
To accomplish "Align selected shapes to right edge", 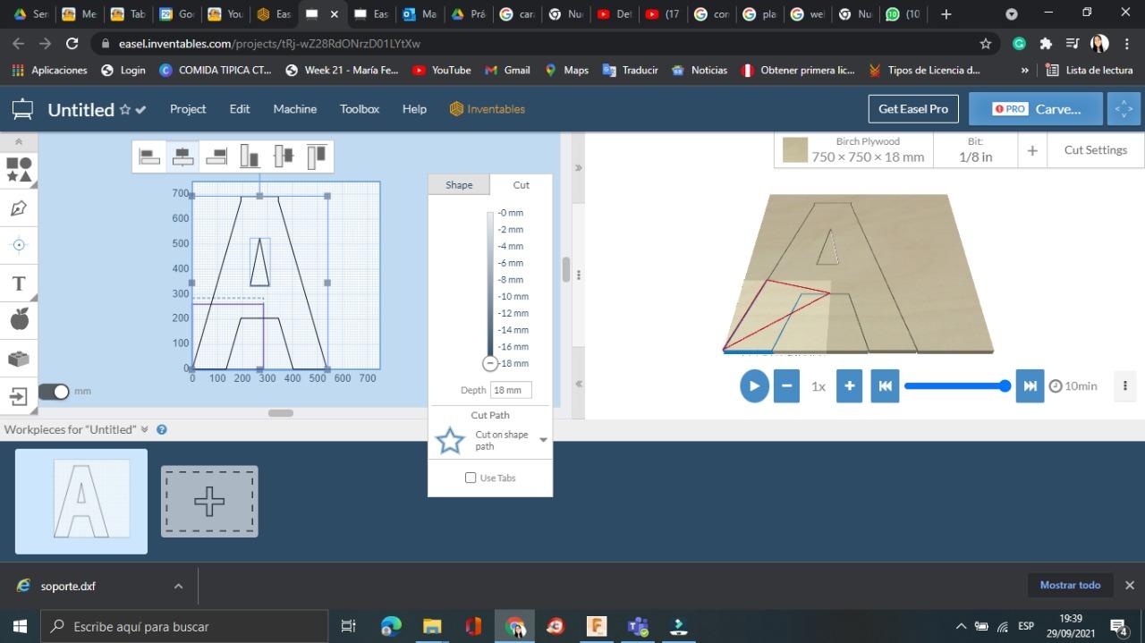I will click(x=216, y=157).
